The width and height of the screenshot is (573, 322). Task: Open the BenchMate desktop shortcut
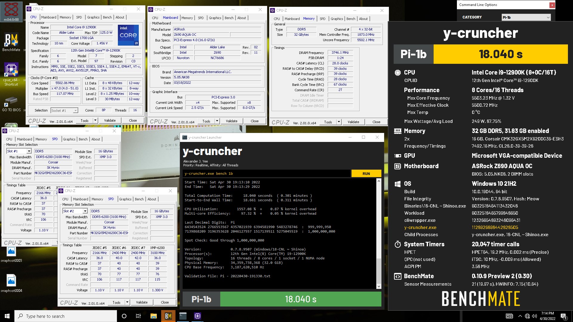click(11, 42)
